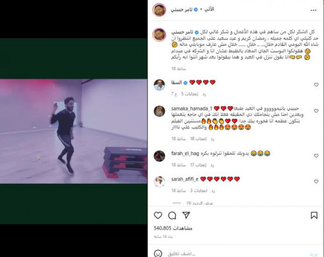This screenshot has width=324, height=257.
Task: Like sarah_afifi_e's hearts comment
Action: pos(316,182)
